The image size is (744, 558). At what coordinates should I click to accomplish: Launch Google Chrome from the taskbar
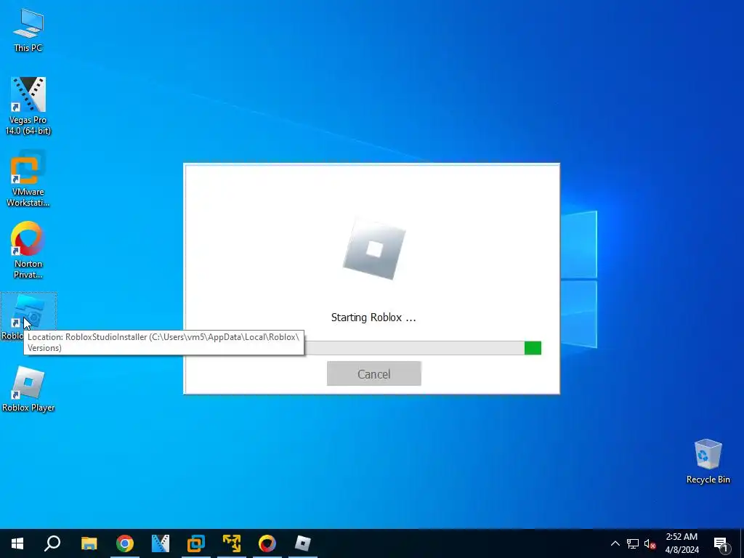125,543
